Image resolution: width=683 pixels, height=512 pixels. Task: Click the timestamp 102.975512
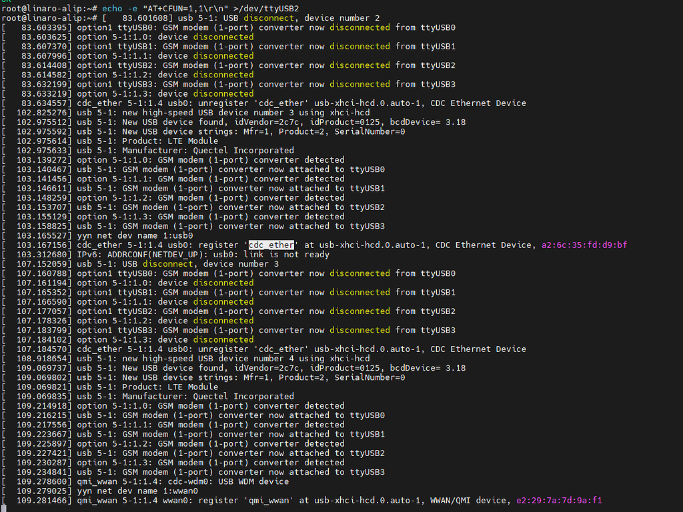[44, 122]
